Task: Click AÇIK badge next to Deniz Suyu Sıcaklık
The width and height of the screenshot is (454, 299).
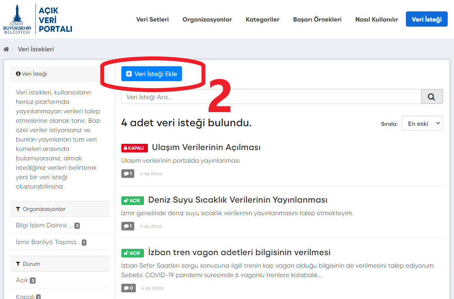Action: 133,201
